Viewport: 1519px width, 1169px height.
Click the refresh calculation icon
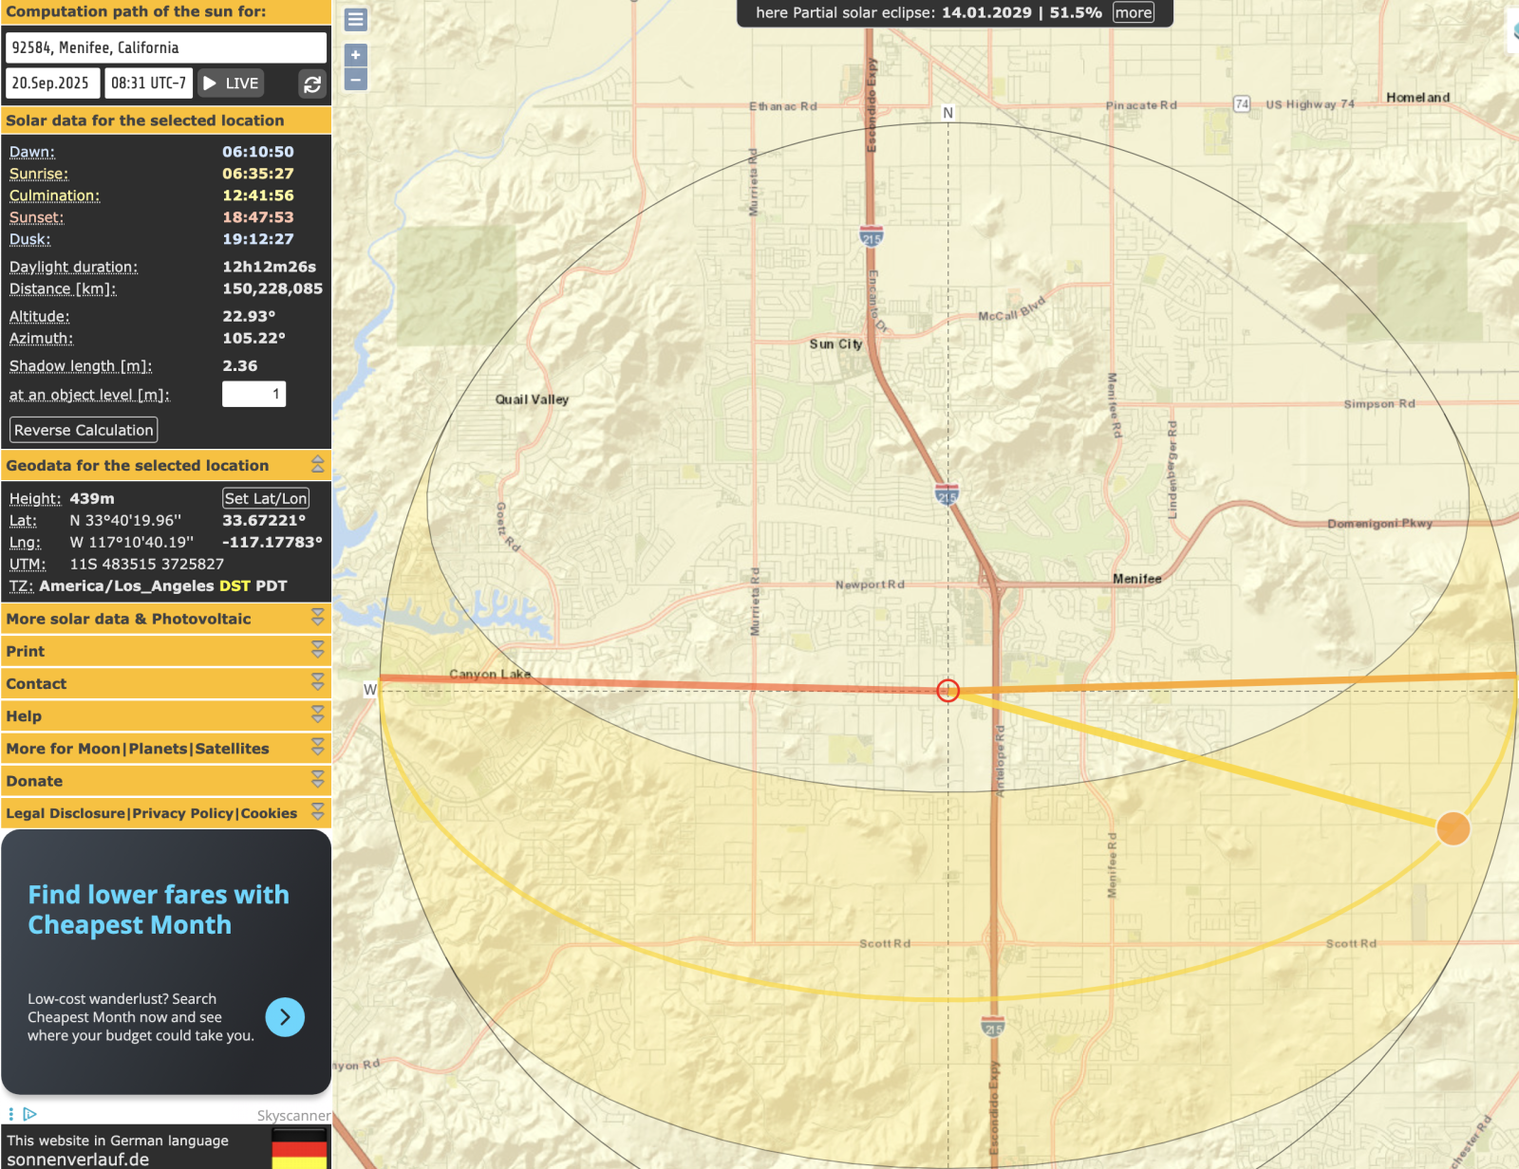pos(312,84)
